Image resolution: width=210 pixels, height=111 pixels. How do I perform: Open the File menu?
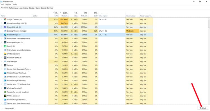[2, 4]
